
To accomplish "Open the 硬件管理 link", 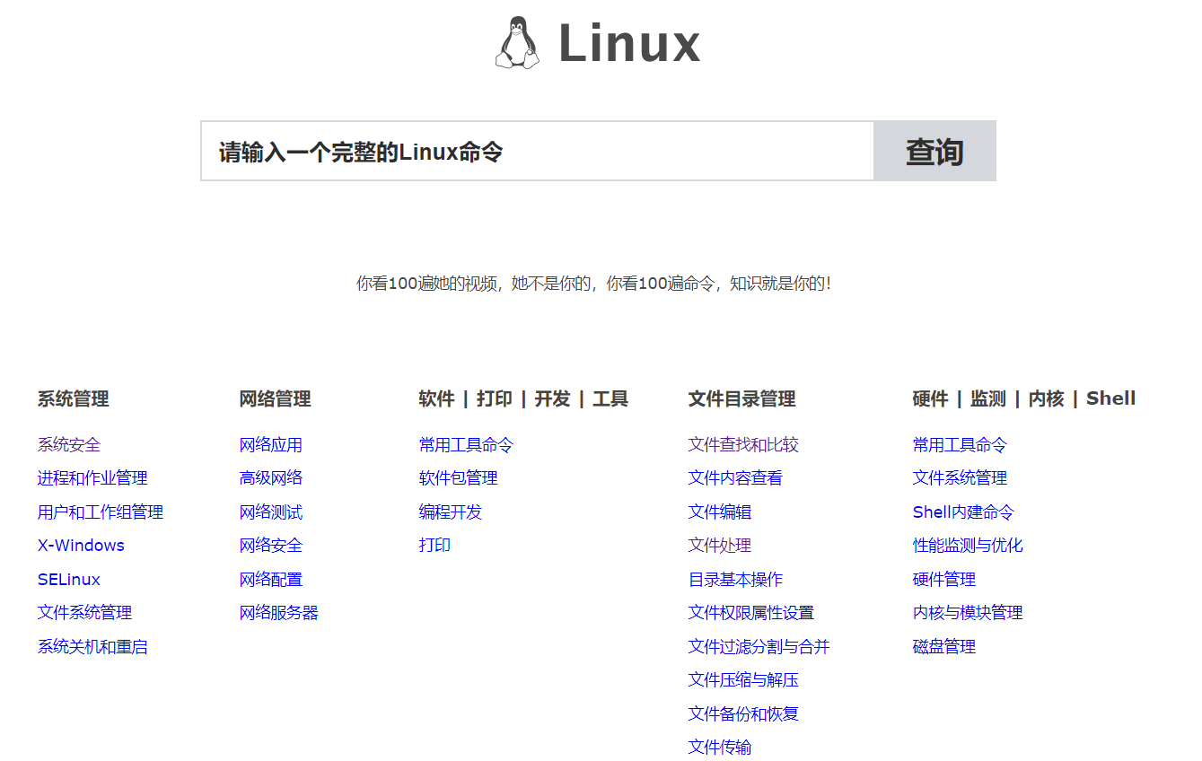I will 944,580.
